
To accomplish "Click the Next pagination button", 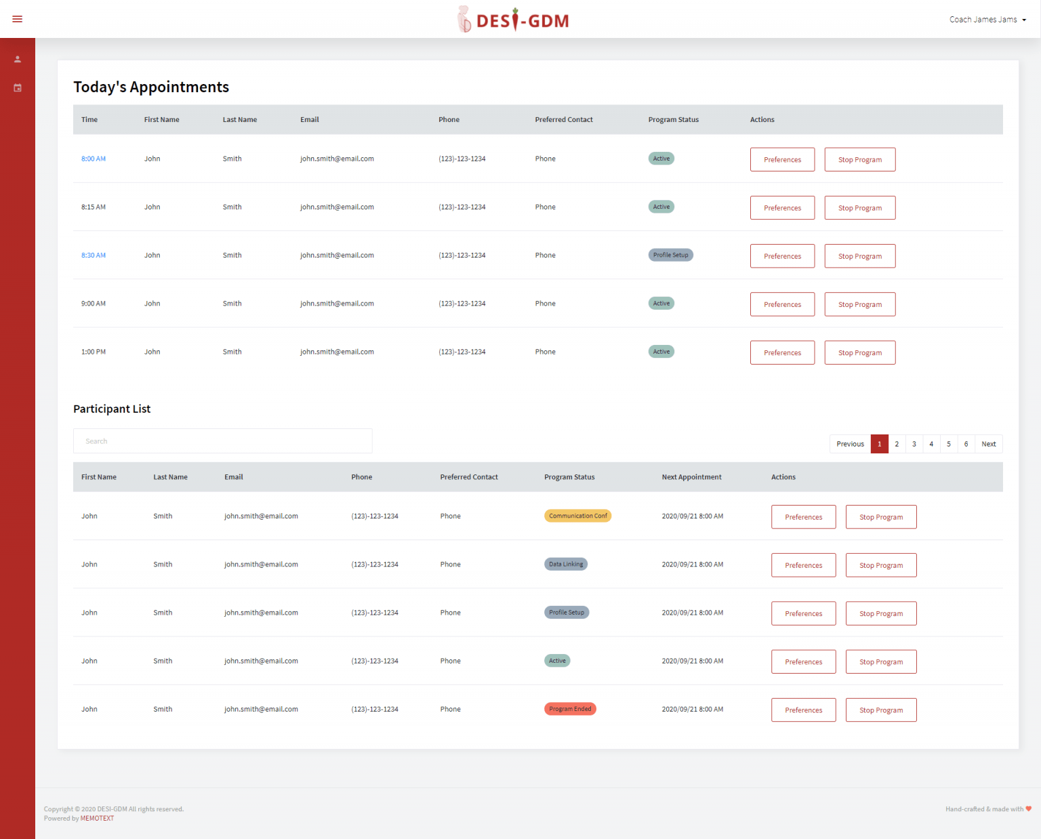I will (988, 444).
